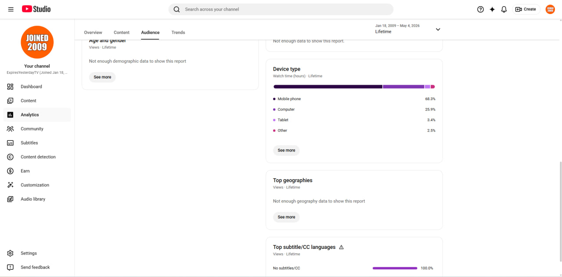Click See more under Age and gender

click(102, 77)
